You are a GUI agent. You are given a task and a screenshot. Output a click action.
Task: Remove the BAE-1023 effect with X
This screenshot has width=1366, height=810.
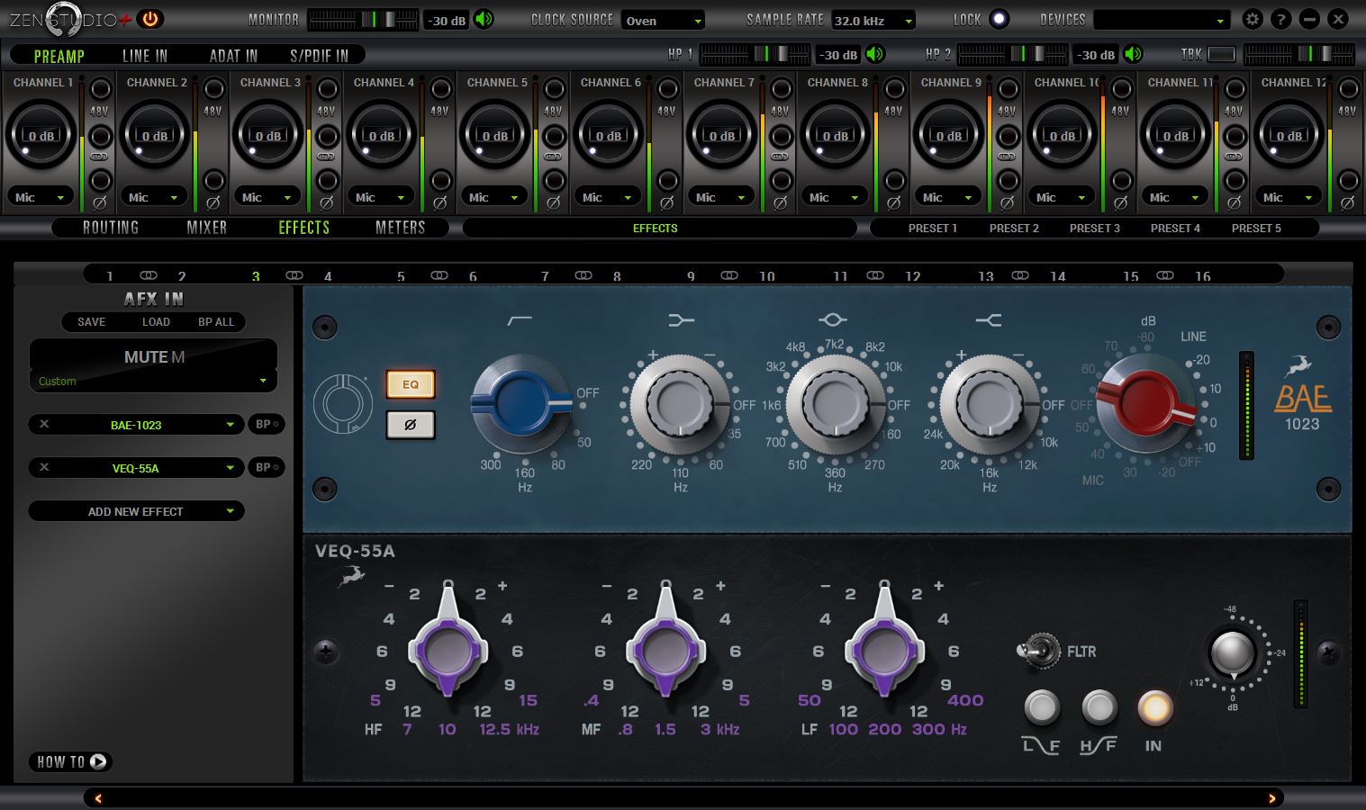pos(44,425)
